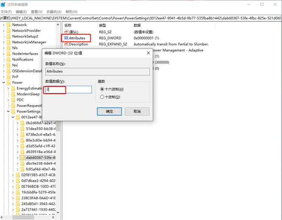Click the 取消 button
This screenshot has width=282, height=220.
tap(137, 111)
